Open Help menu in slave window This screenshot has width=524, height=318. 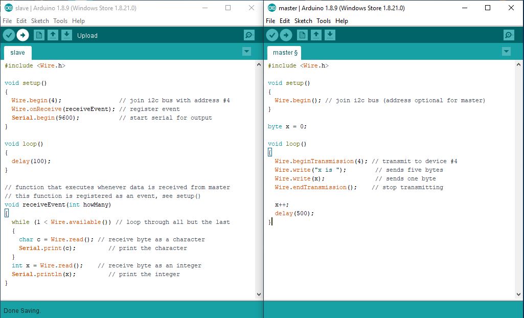click(x=79, y=21)
